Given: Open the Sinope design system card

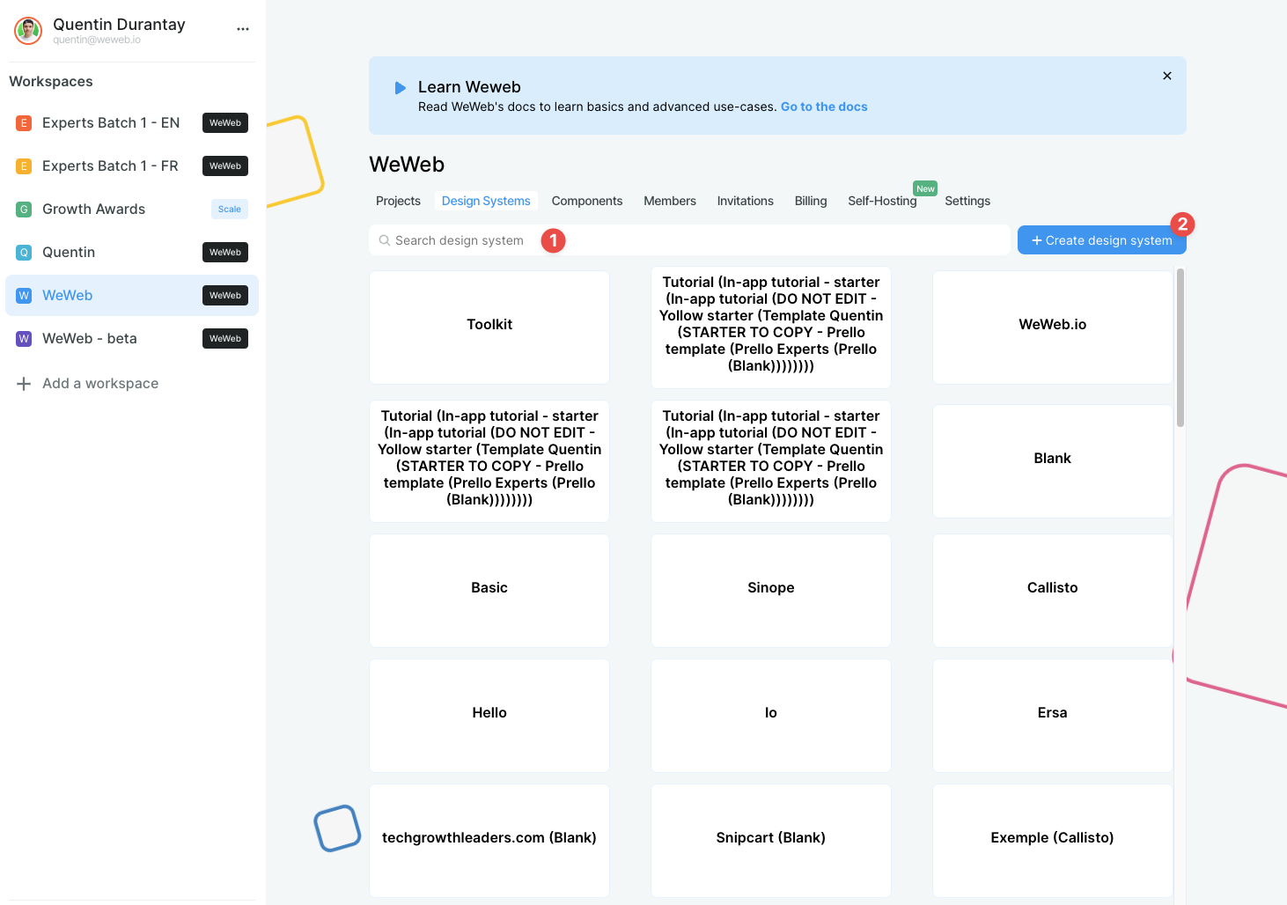Looking at the screenshot, I should [771, 590].
